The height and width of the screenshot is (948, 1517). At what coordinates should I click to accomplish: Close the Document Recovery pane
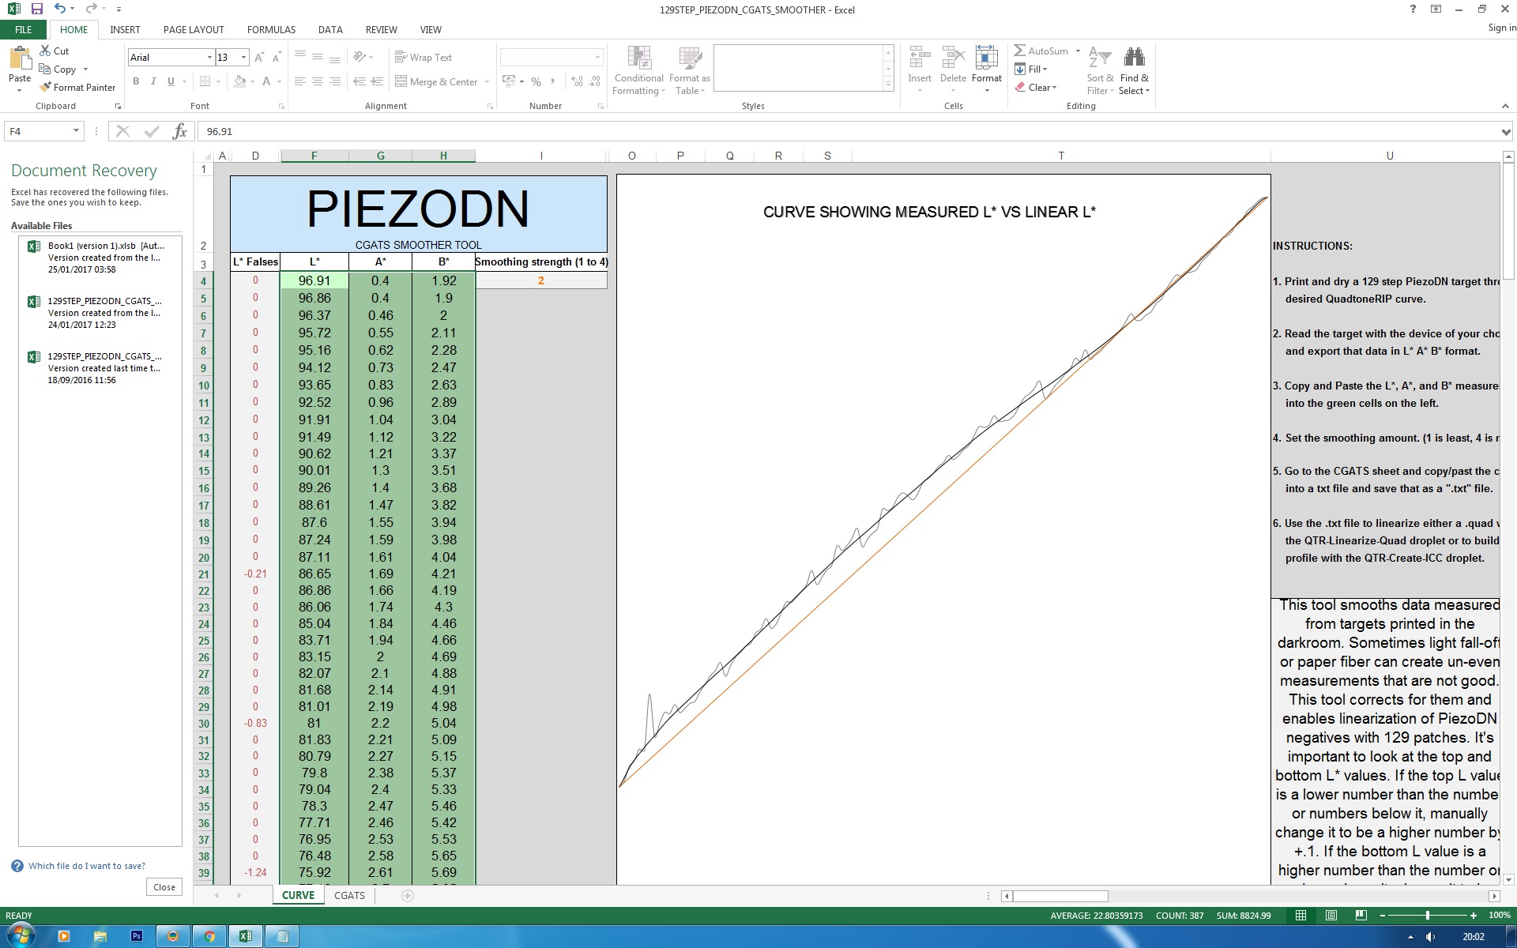click(x=164, y=887)
